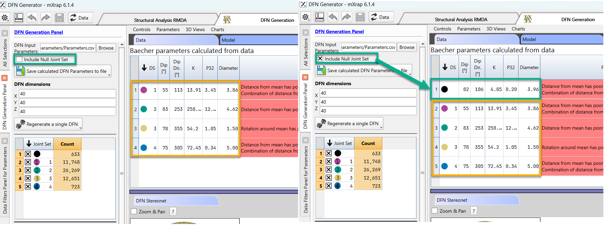The image size is (604, 225).
Task: Open Charts menu in right window
Action: click(x=518, y=29)
